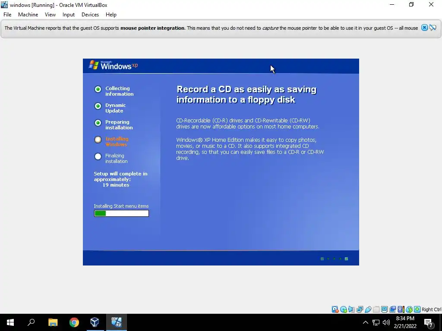
Task: Click the recording status icon
Action: 392,309
